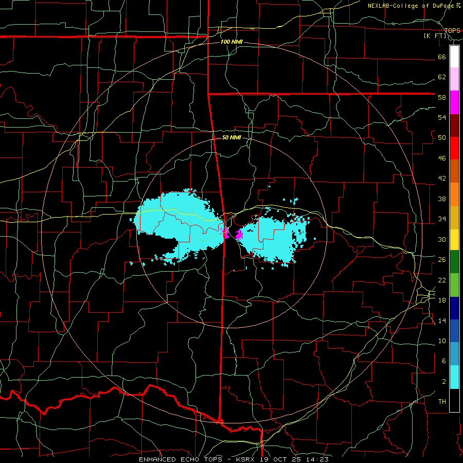The height and width of the screenshot is (463, 463).
Task: Click the light pink legend swatch
Action: click(454, 79)
